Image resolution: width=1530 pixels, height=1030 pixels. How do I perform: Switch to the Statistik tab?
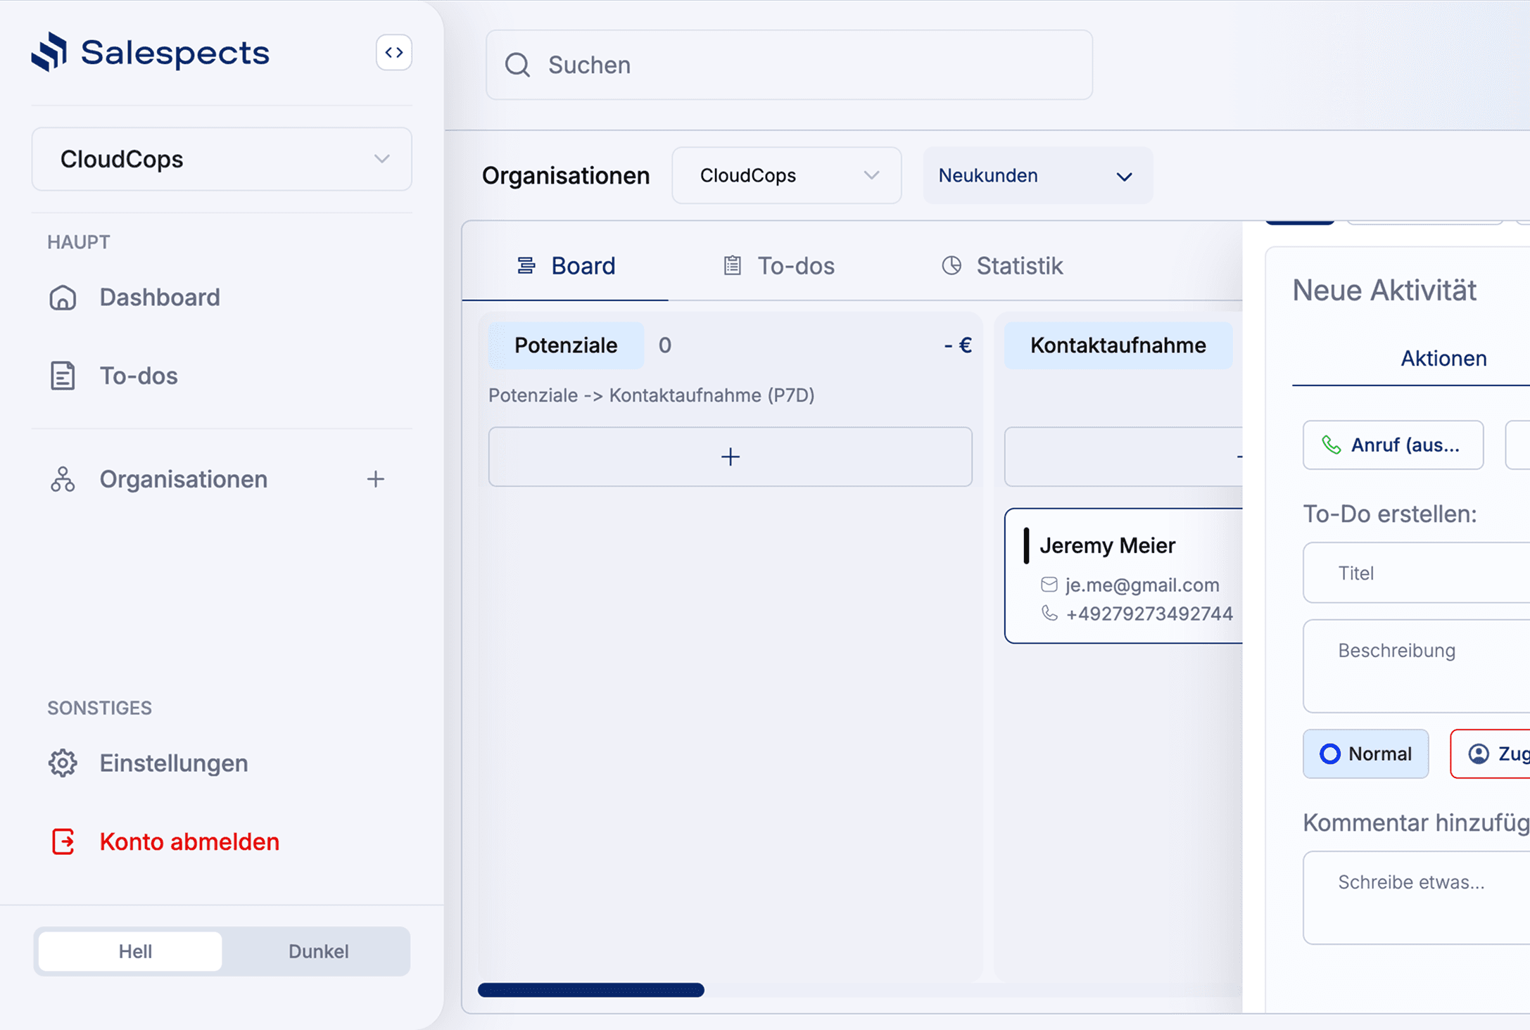click(1002, 266)
